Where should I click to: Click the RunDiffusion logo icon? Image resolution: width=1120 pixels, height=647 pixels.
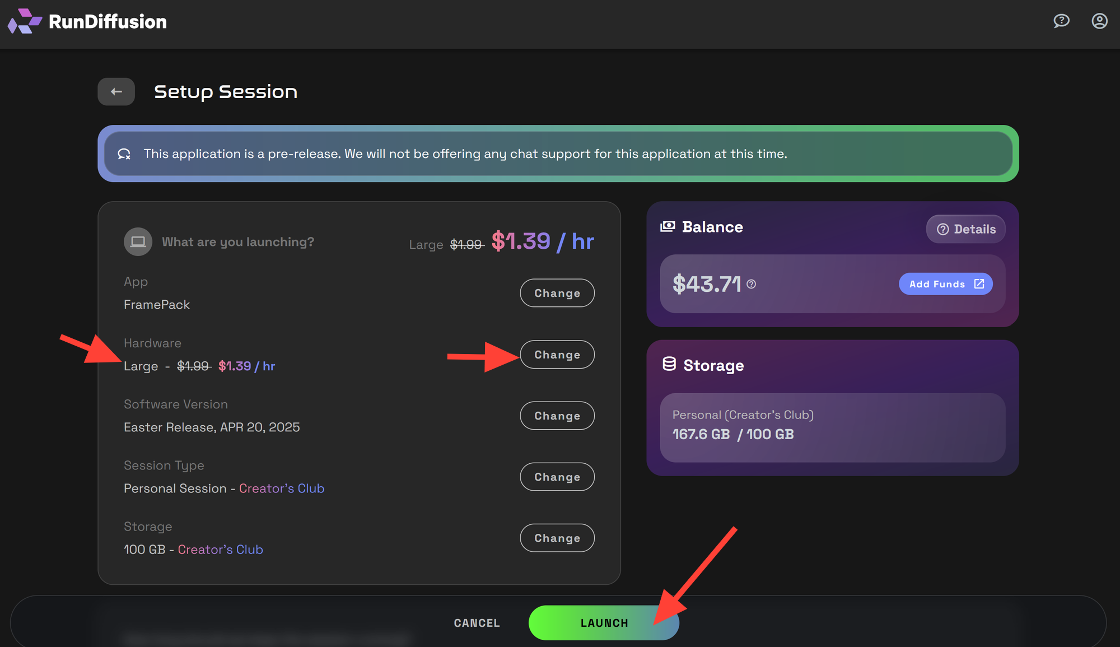[25, 21]
